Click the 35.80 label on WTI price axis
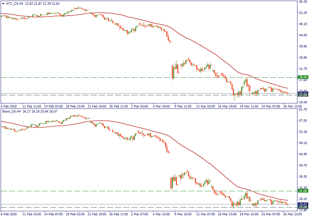 pyautogui.click(x=303, y=58)
